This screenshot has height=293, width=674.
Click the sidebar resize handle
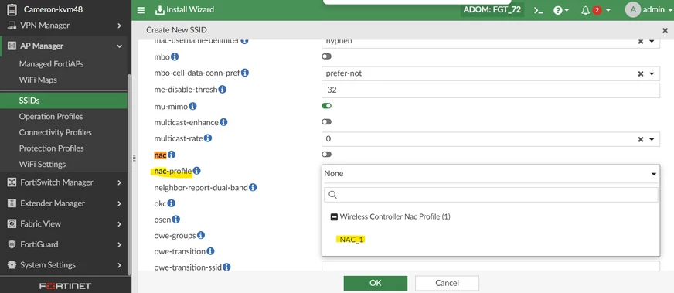[134, 158]
